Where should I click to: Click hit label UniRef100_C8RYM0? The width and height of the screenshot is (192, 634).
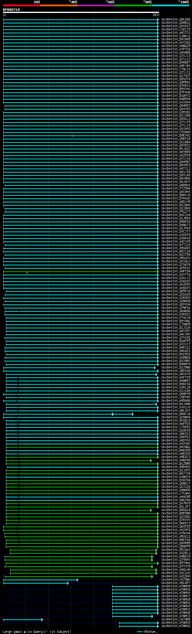[x=176, y=397]
